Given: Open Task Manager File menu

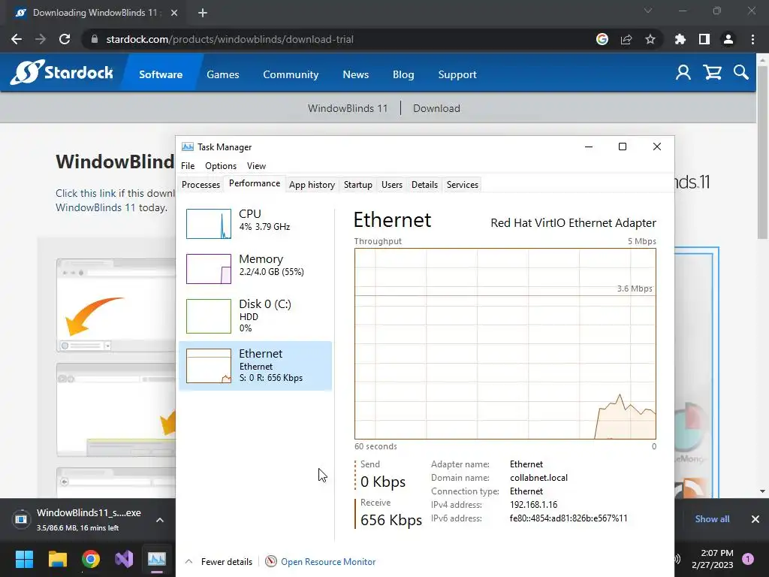Looking at the screenshot, I should tap(188, 166).
